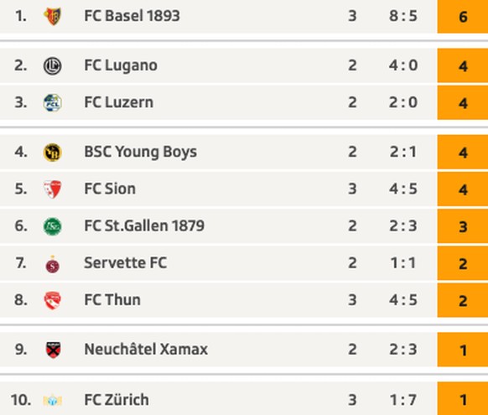Select the FC Zürich team name
The height and width of the screenshot is (415, 488).
(x=117, y=399)
